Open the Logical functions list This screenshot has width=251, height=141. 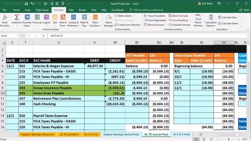click(x=46, y=21)
